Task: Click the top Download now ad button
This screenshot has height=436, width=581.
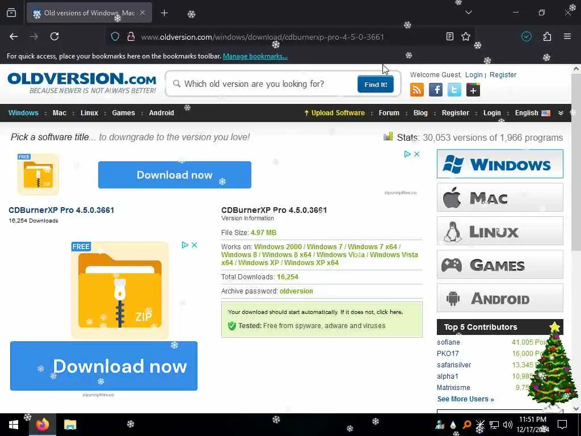Action: (175, 175)
